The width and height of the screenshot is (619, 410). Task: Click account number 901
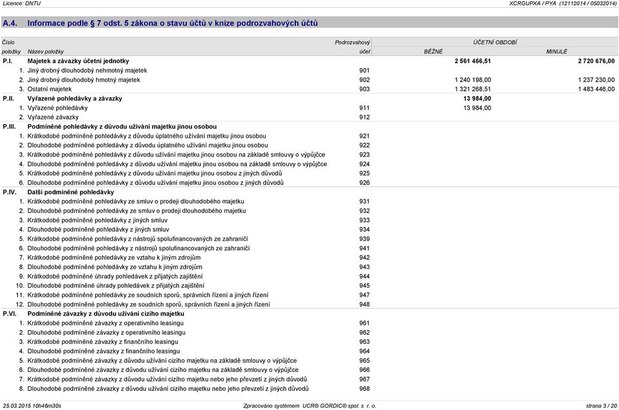click(364, 71)
